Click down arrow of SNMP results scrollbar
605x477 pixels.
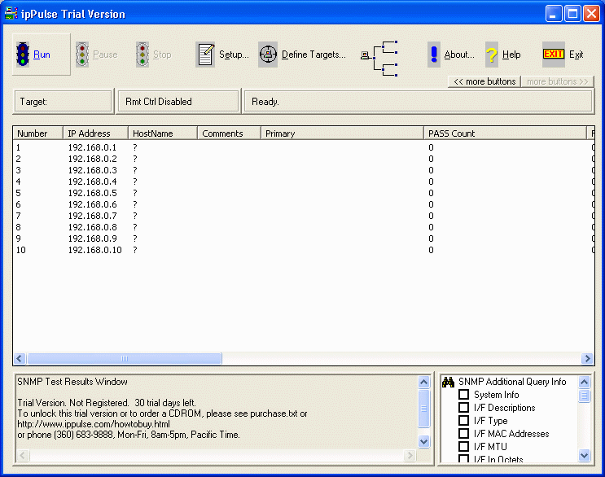tap(423, 441)
